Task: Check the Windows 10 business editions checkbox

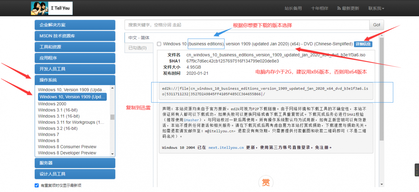Action: click(x=159, y=44)
